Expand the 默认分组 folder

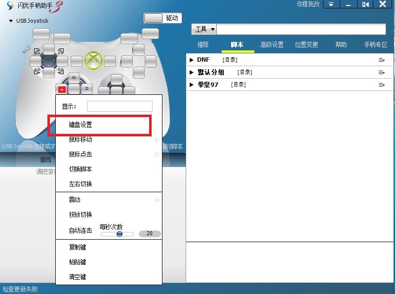[x=192, y=72]
